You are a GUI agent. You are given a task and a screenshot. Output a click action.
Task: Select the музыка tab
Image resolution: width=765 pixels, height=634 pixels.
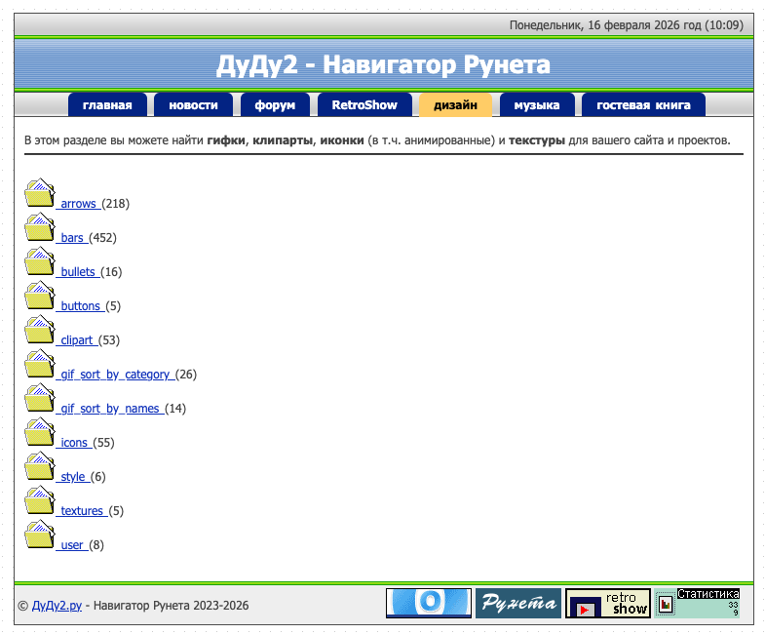click(x=536, y=105)
